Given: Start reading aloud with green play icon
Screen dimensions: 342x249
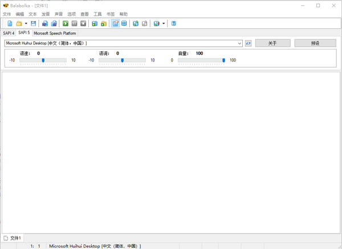Looking at the screenshot, I should coord(66,23).
